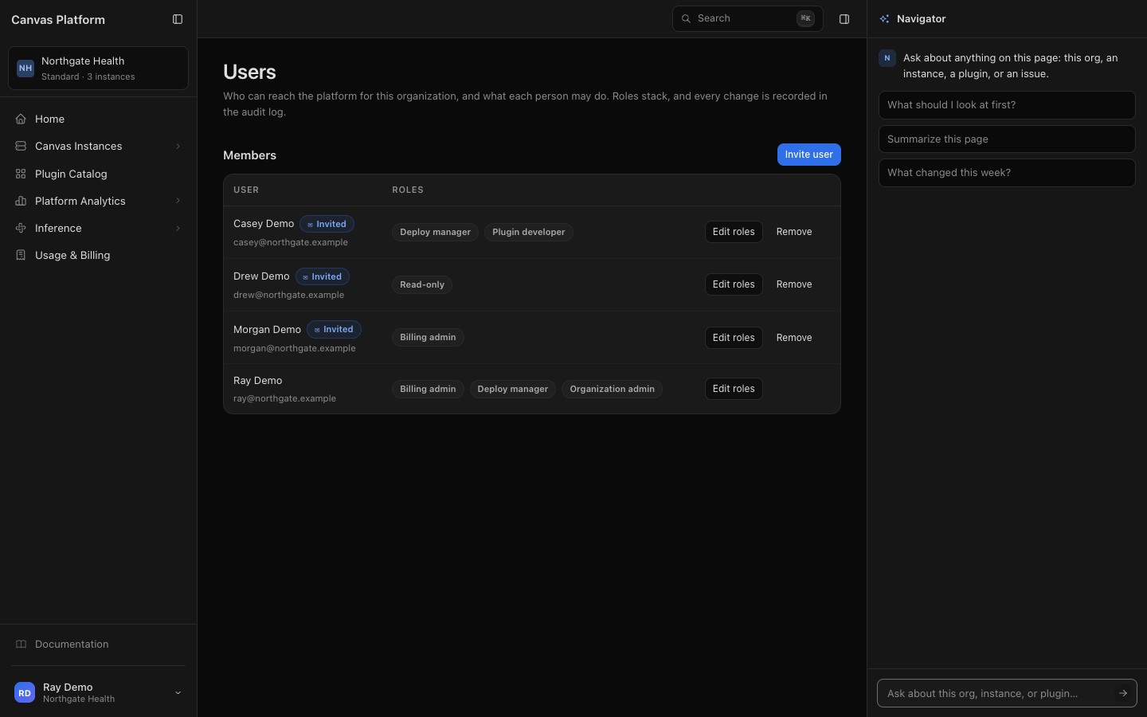Click the Home house icon
1147x717 pixels.
[x=21, y=119]
